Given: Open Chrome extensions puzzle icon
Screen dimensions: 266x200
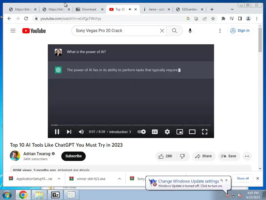Looking at the screenshot, I should [223, 18].
